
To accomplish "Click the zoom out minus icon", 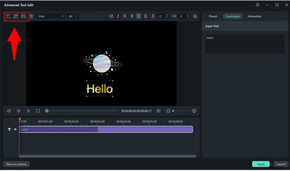I will pyautogui.click(x=168, y=111).
